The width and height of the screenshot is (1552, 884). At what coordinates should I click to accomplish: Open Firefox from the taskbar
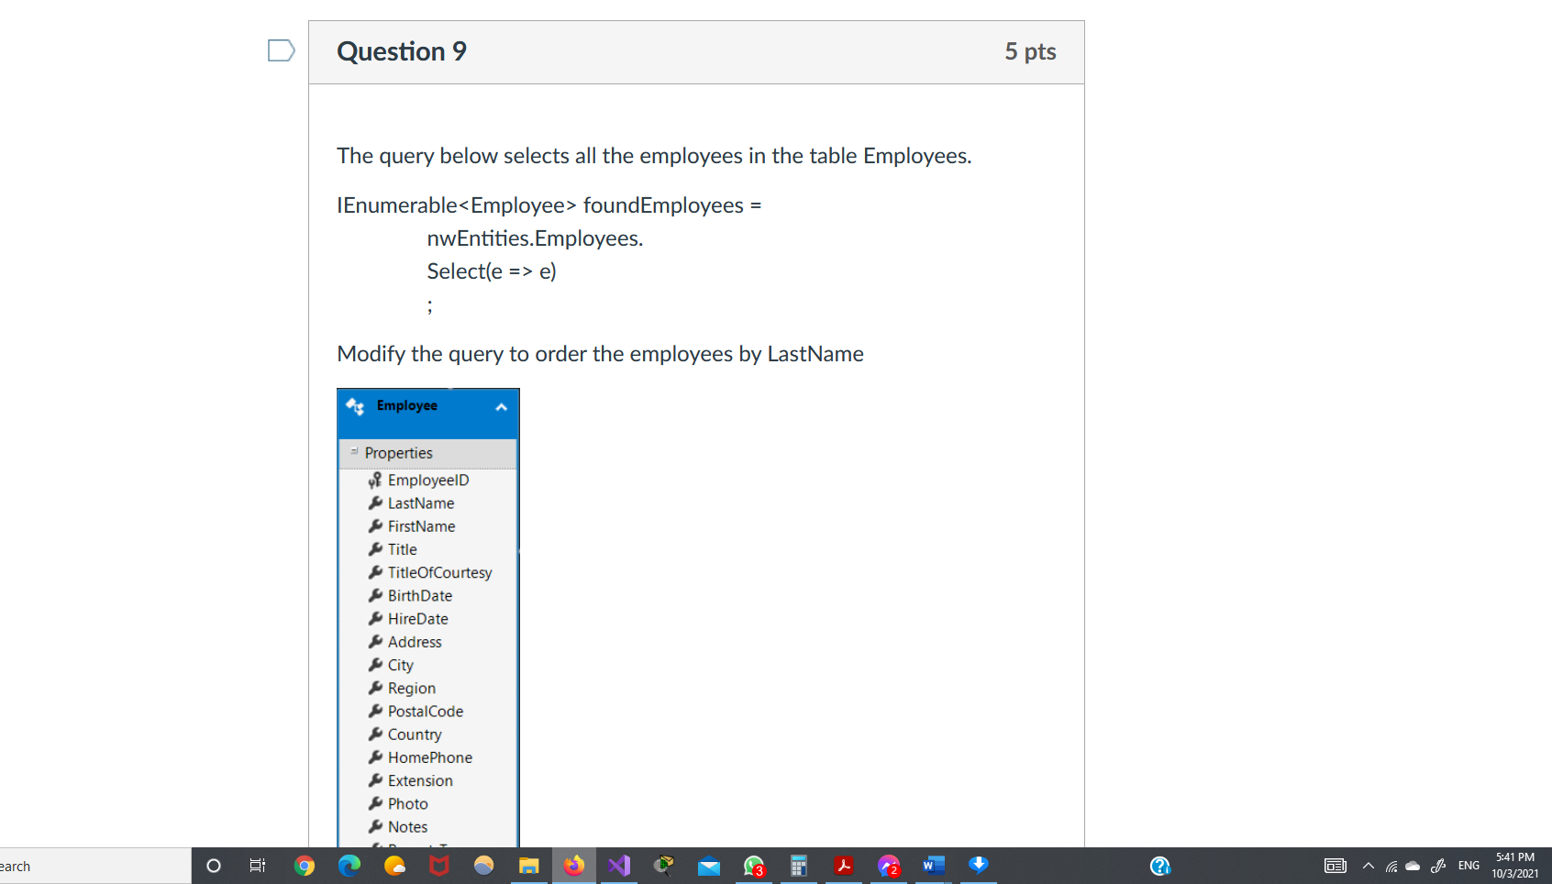[574, 866]
